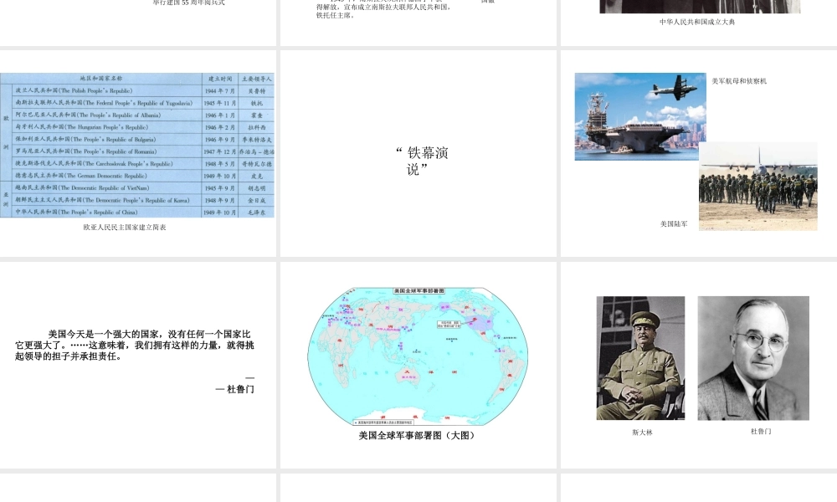
Task: Click the Truman portrait photo
Action: (x=753, y=358)
